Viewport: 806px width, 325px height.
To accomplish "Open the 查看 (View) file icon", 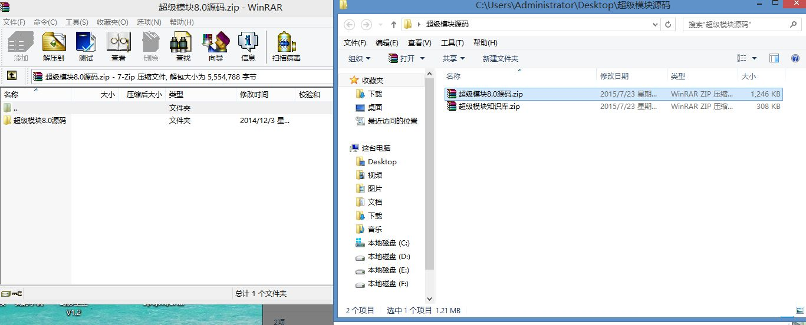I will [119, 47].
